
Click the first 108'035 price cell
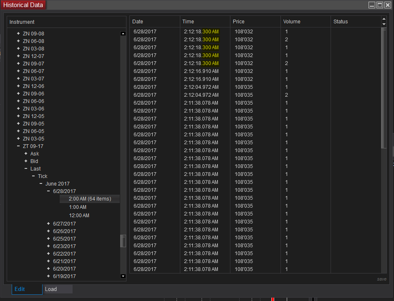click(x=244, y=87)
